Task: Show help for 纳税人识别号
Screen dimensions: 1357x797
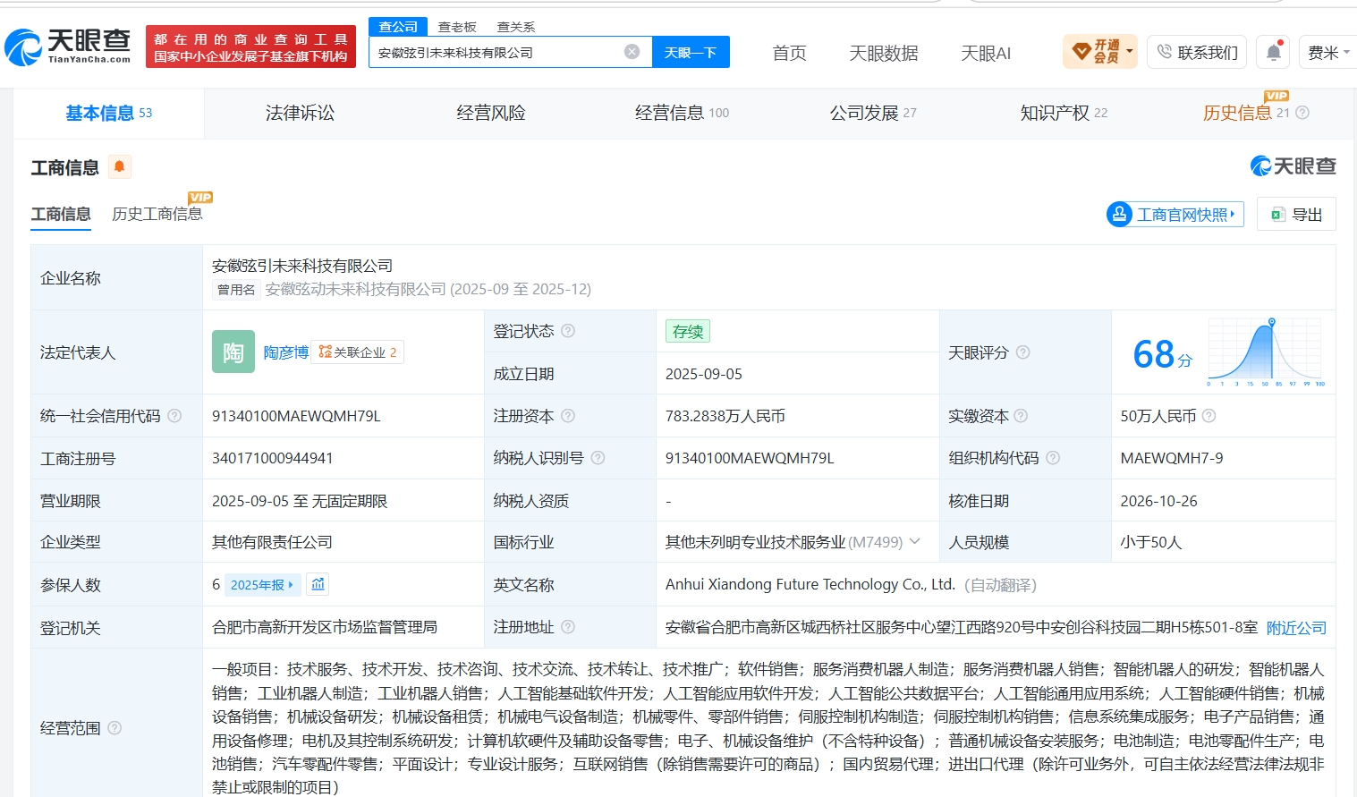Action: 598,458
